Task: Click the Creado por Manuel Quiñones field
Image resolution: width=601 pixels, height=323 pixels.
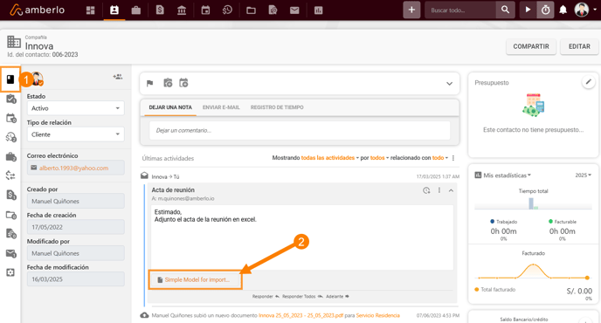Action: [x=75, y=201]
